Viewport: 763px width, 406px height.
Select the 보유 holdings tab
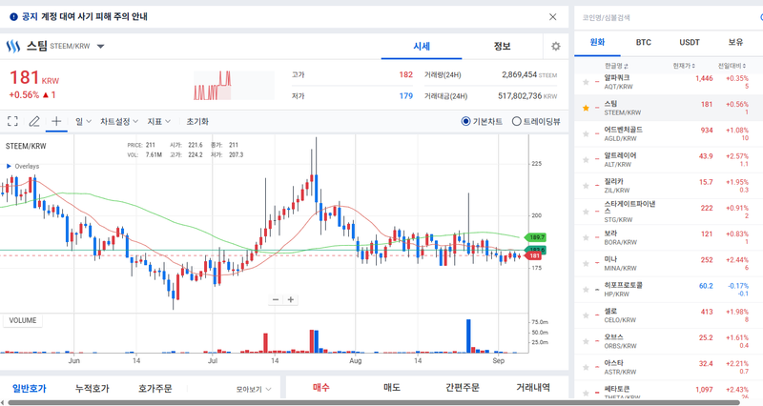tap(735, 42)
